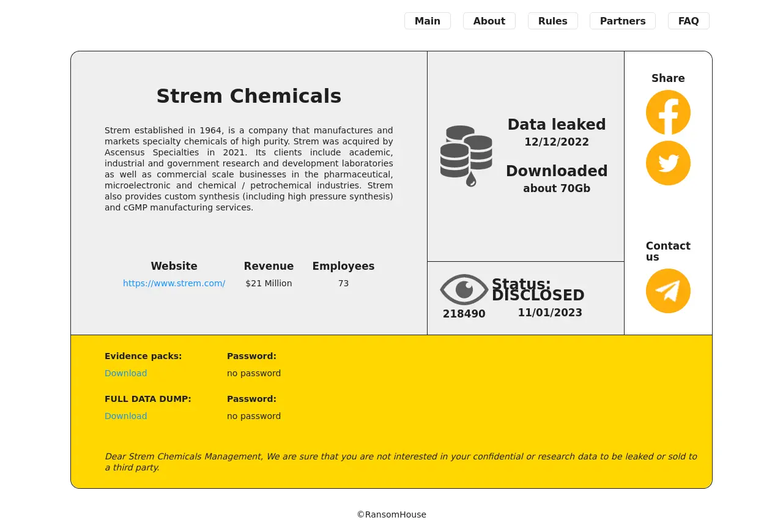Open the FAQ page
The width and height of the screenshot is (783, 531).
click(688, 21)
